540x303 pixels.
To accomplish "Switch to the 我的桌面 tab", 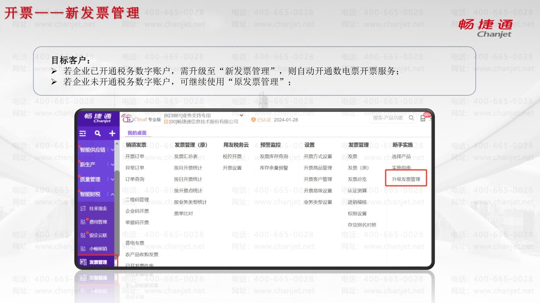I will pos(137,133).
